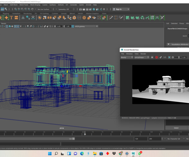
Task: Adjust the exposure slider in Arnold RenderView
Action: tap(179, 57)
